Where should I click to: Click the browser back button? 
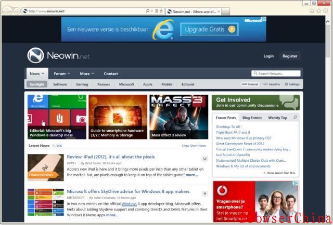click(7, 10)
